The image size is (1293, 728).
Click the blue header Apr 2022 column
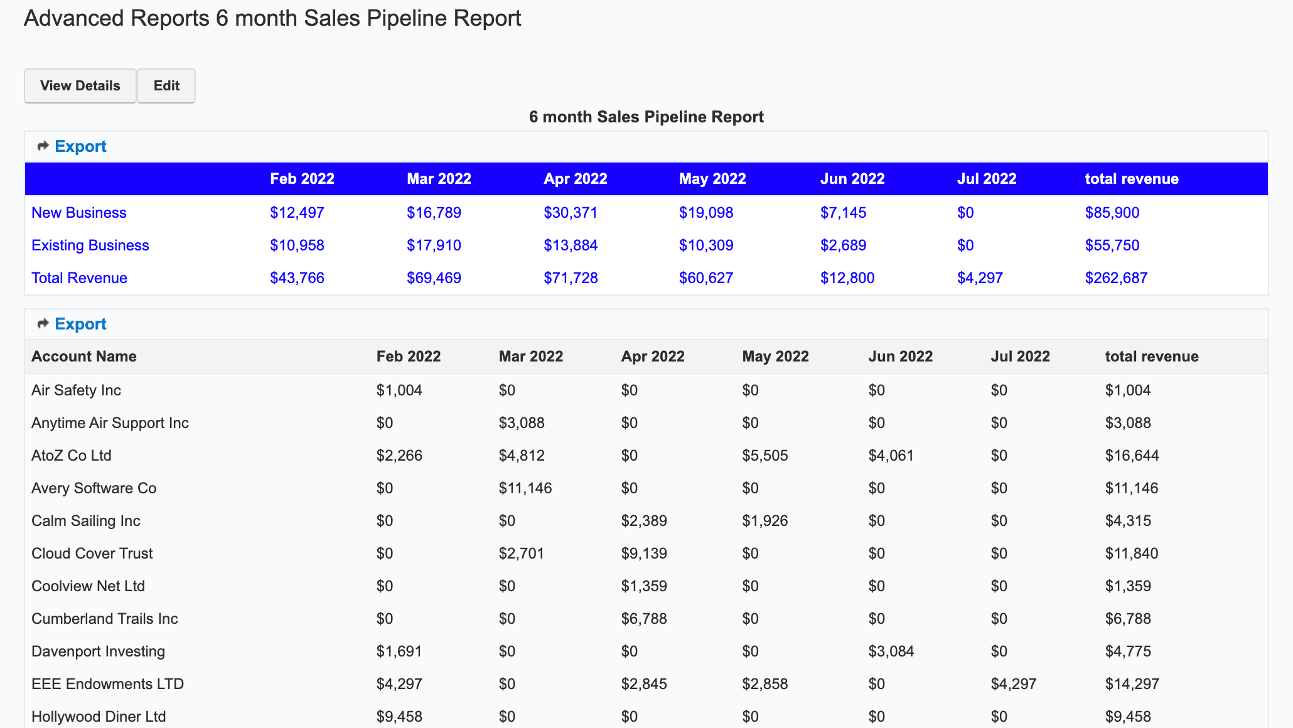(x=575, y=179)
